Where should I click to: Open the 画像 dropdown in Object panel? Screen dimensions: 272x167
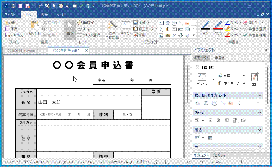pyautogui.click(x=244, y=75)
